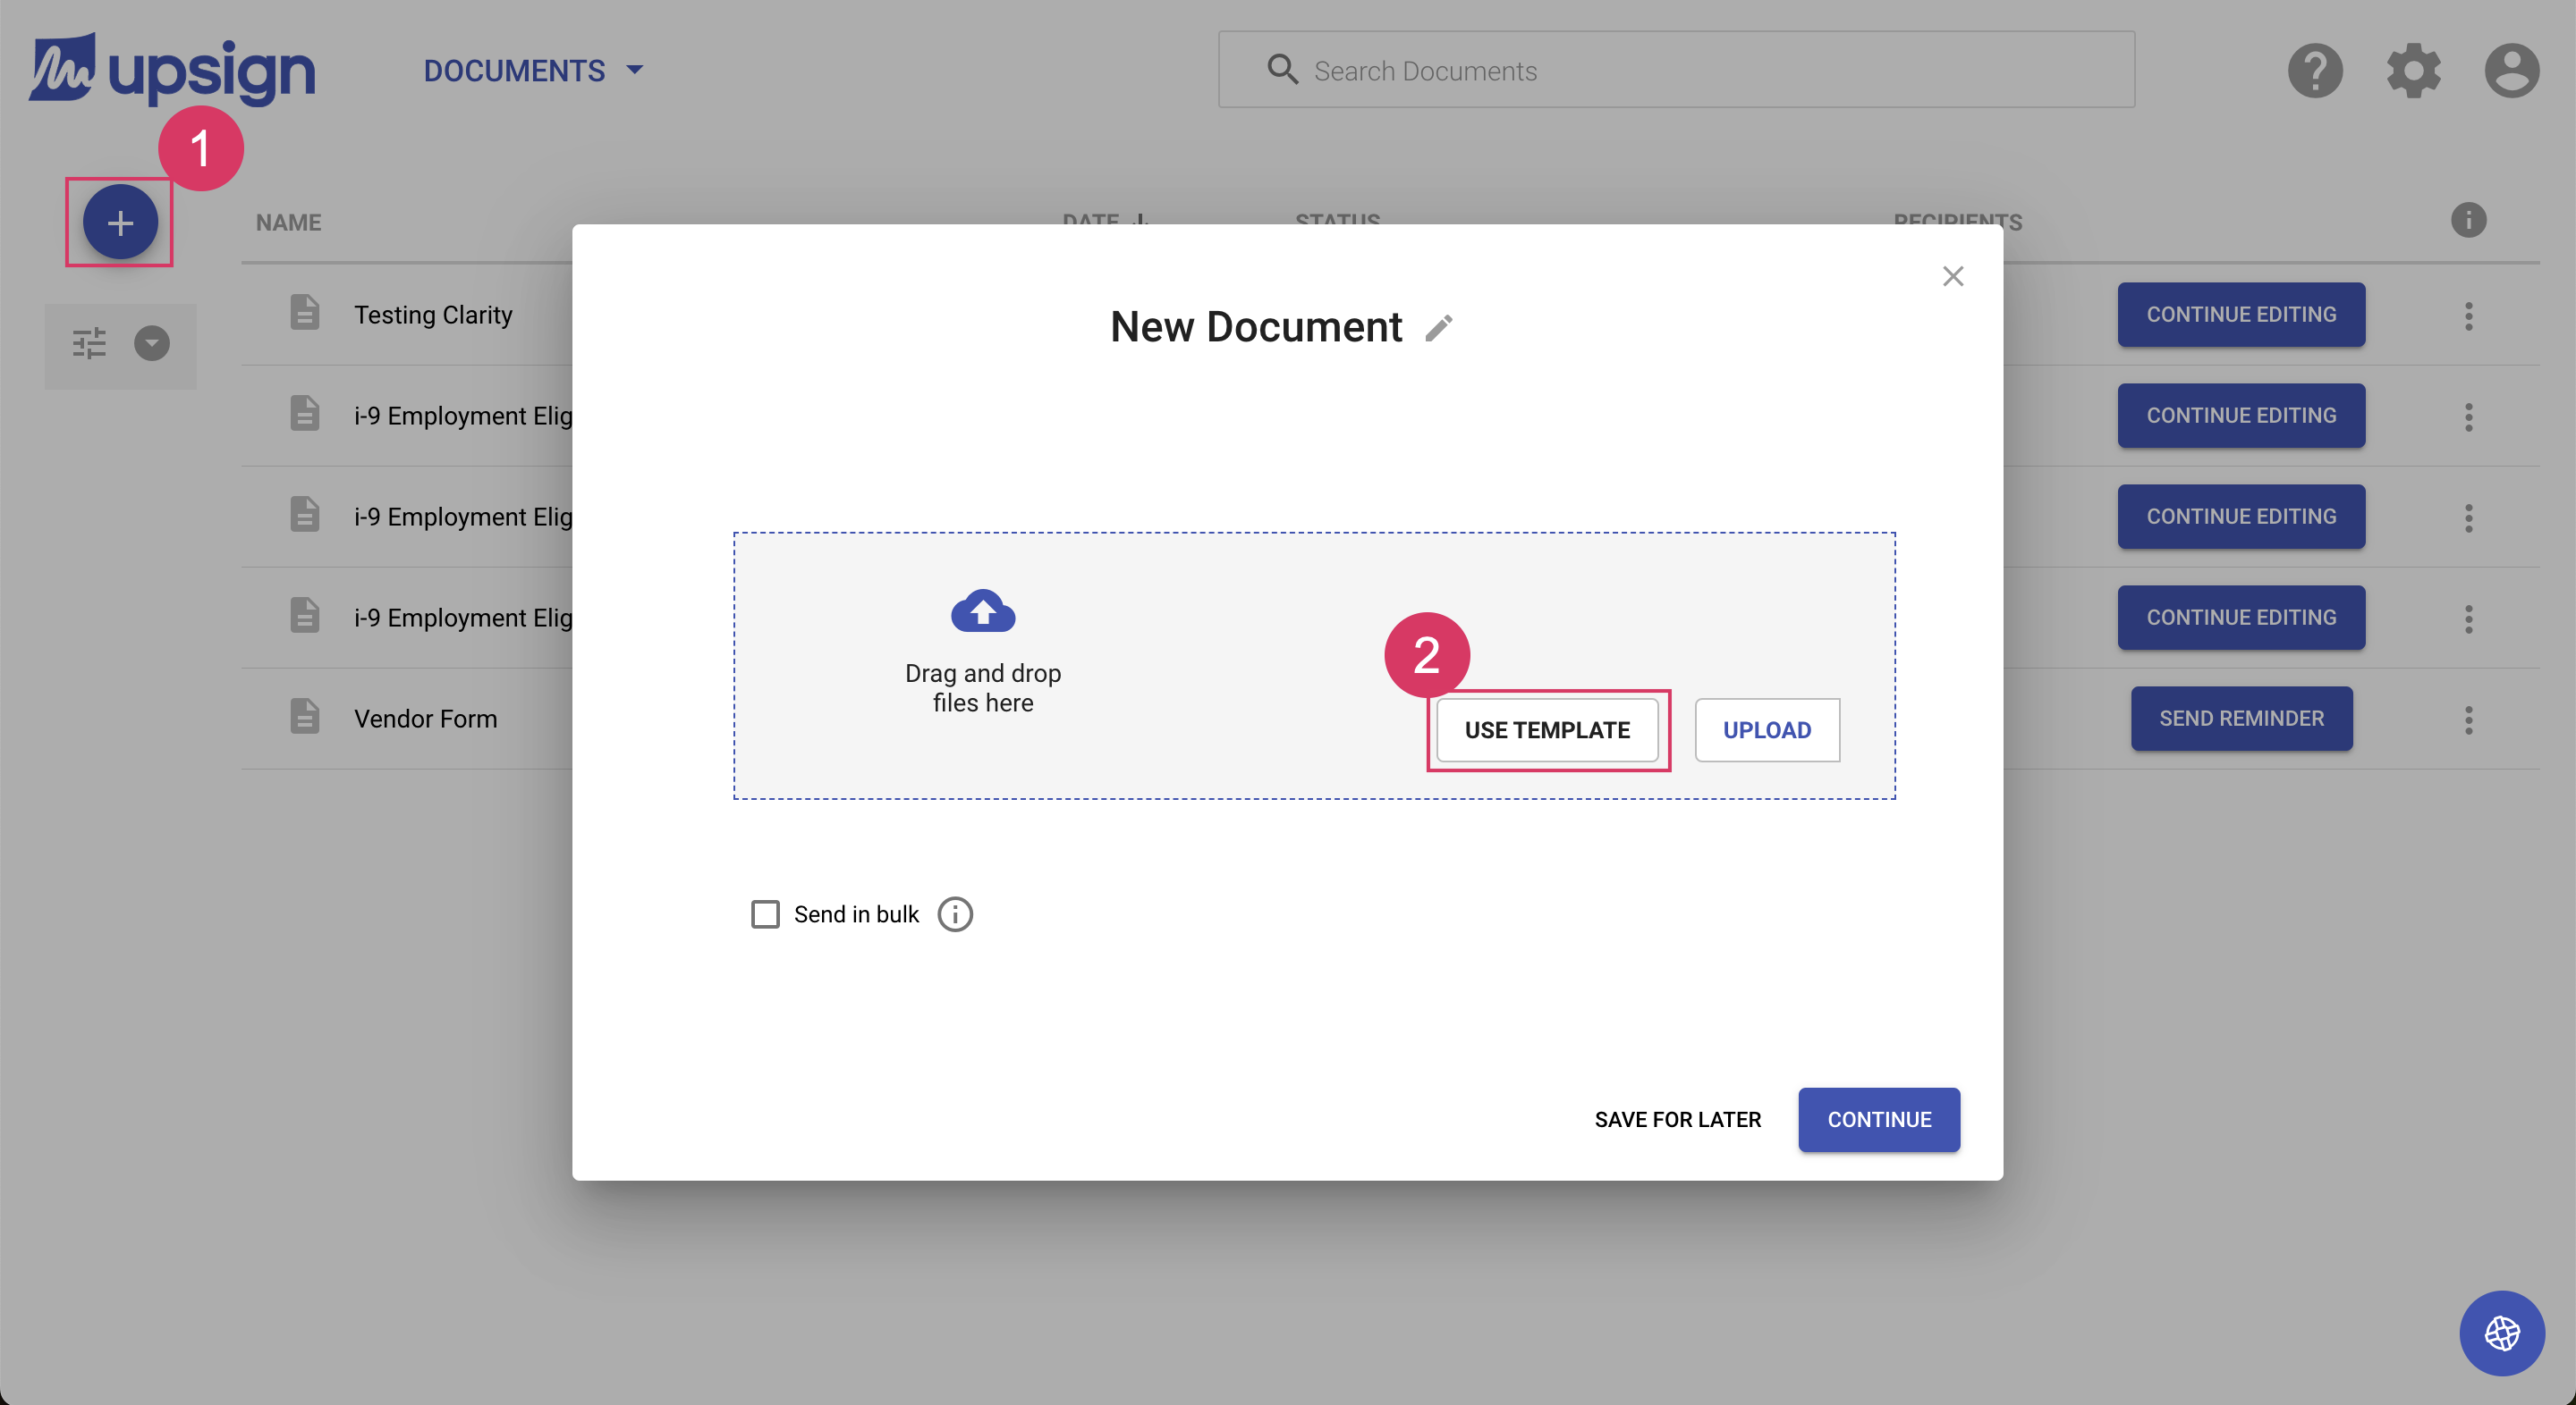Open the settings gear icon
This screenshot has width=2576, height=1405.
[2413, 70]
